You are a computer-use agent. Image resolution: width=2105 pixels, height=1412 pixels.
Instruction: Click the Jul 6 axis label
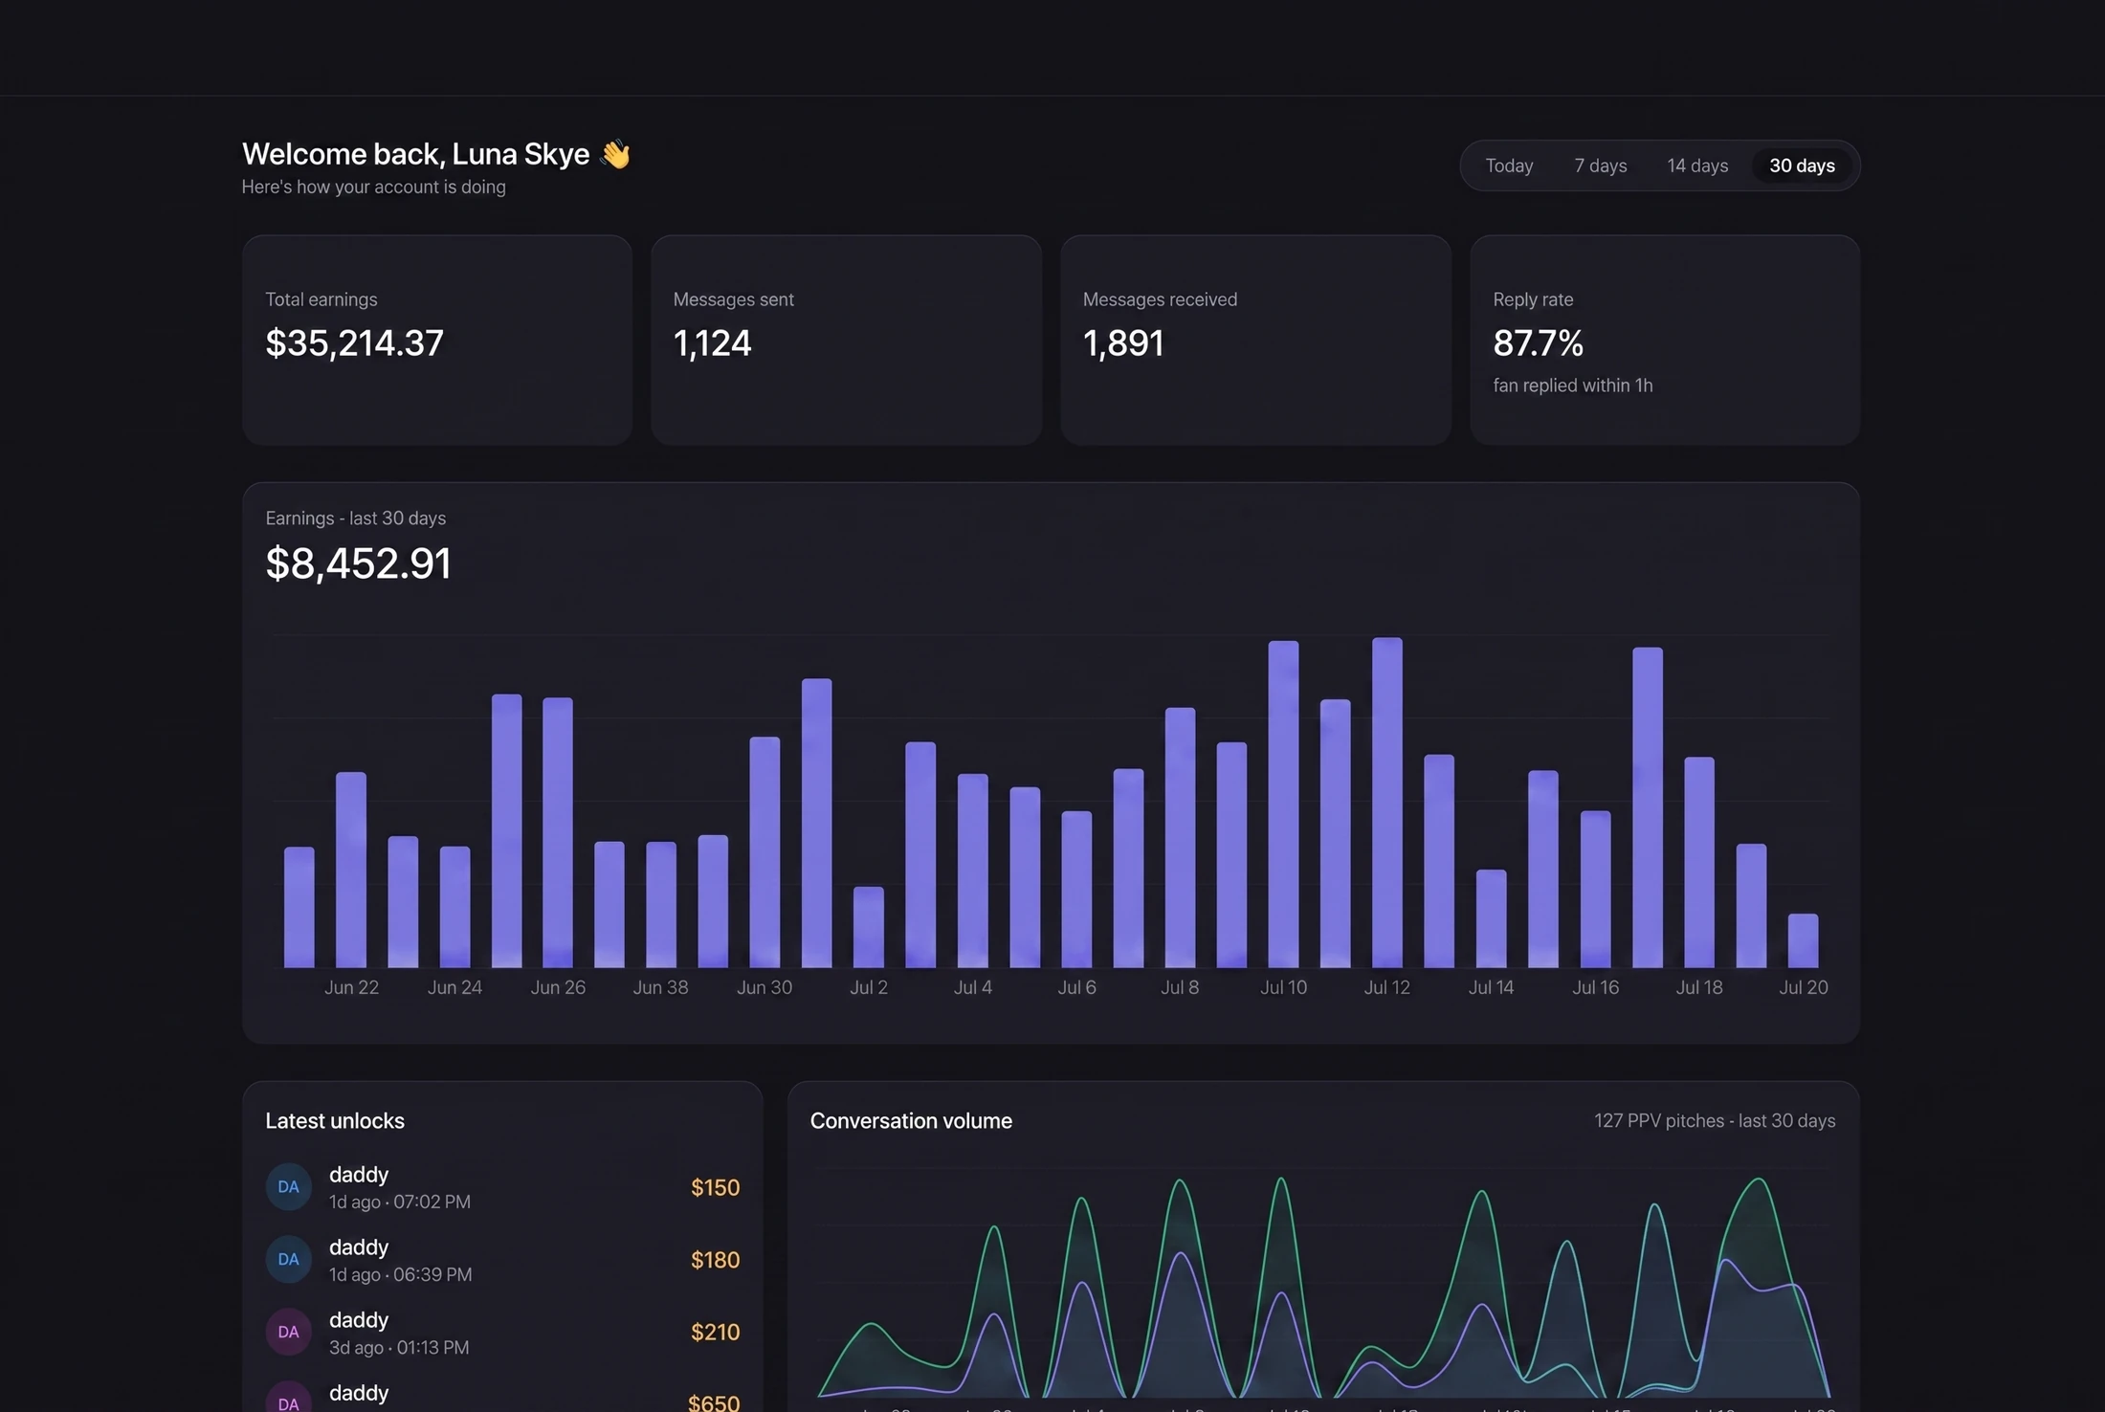point(1076,987)
